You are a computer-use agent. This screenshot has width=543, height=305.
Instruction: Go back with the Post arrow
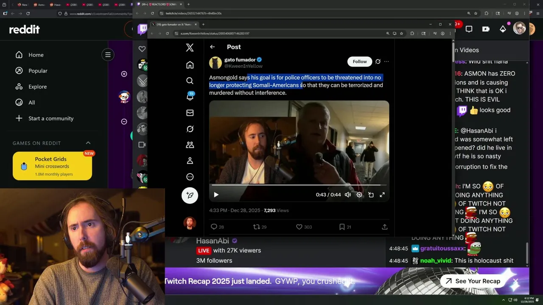tap(212, 47)
